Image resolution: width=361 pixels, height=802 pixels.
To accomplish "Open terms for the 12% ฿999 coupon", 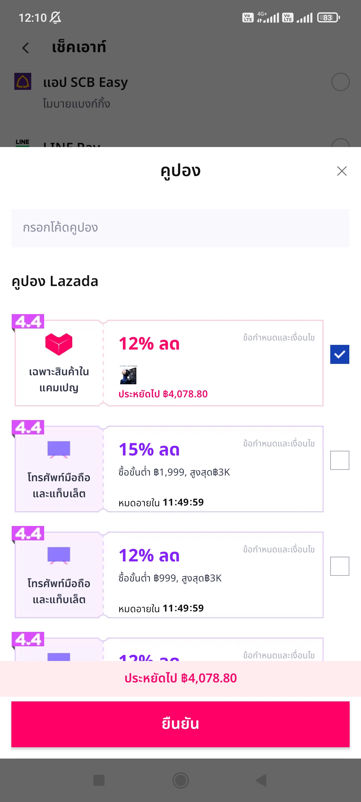I will (279, 549).
